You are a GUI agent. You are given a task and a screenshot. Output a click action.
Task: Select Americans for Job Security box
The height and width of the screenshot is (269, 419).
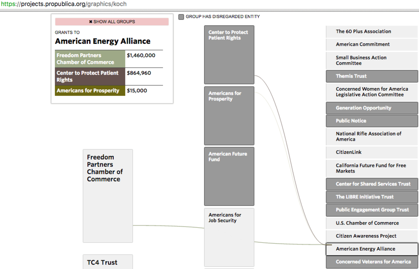229,237
